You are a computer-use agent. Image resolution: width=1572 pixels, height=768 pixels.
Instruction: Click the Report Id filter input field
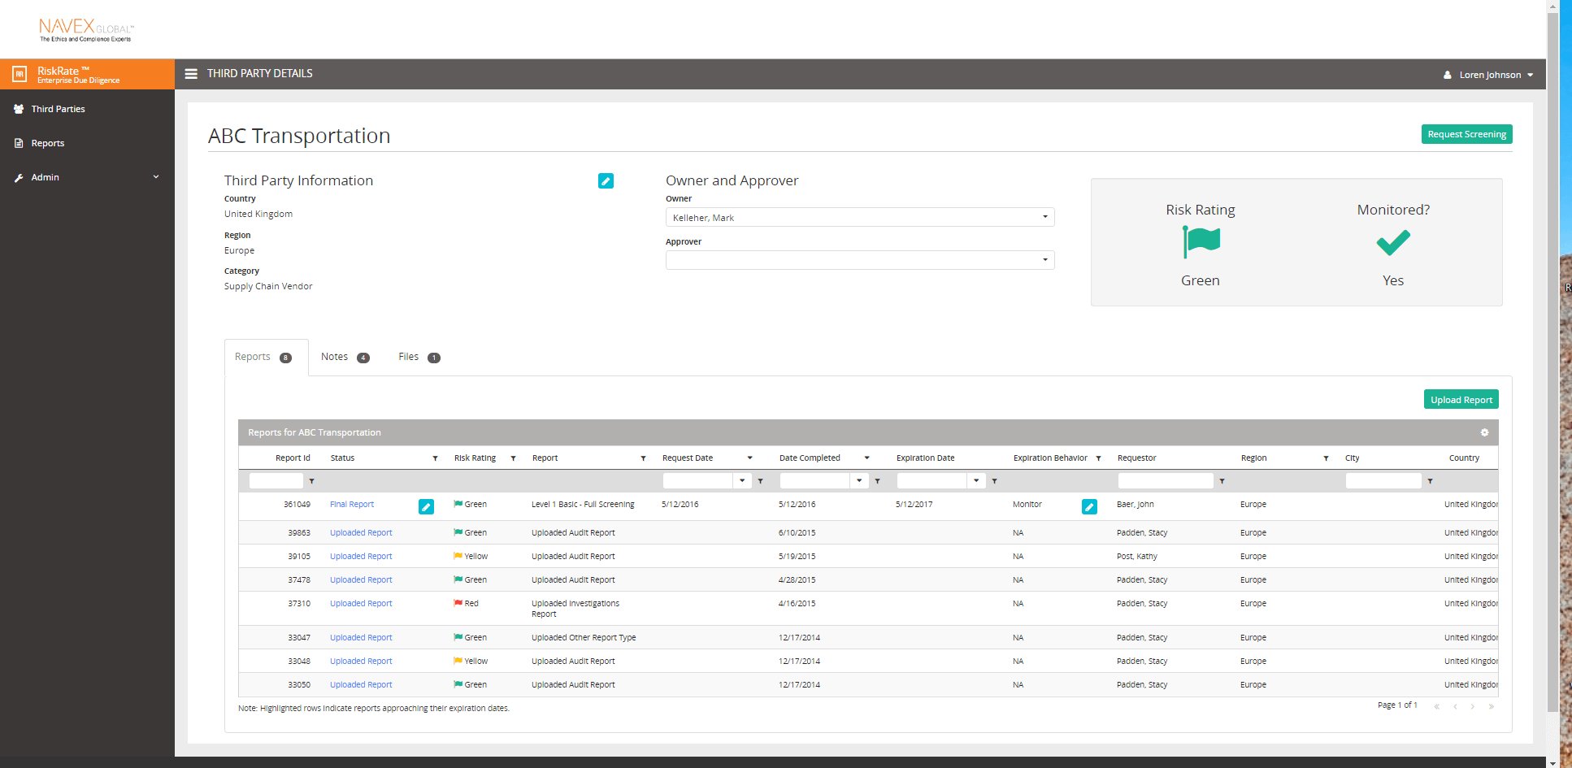tap(276, 480)
